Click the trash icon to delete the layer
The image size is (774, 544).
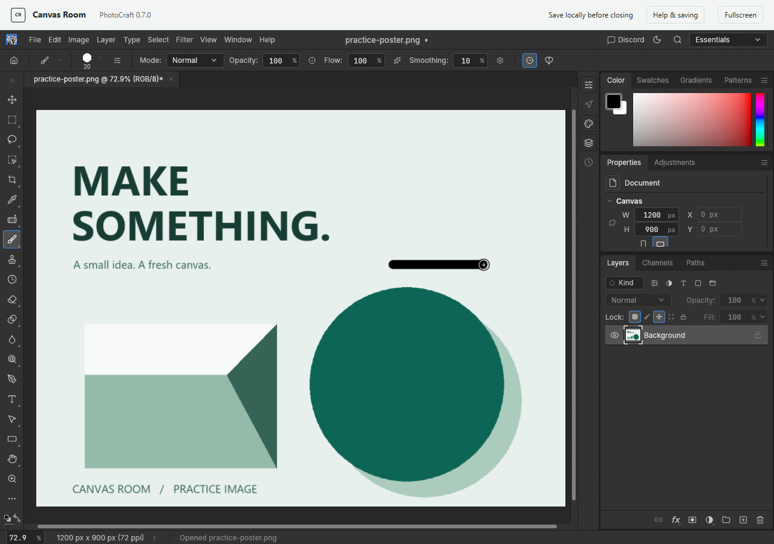760,520
